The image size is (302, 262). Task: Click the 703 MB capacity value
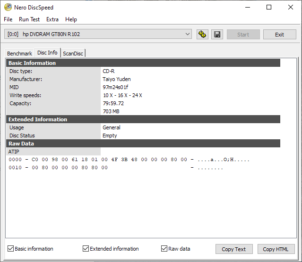pos(111,111)
